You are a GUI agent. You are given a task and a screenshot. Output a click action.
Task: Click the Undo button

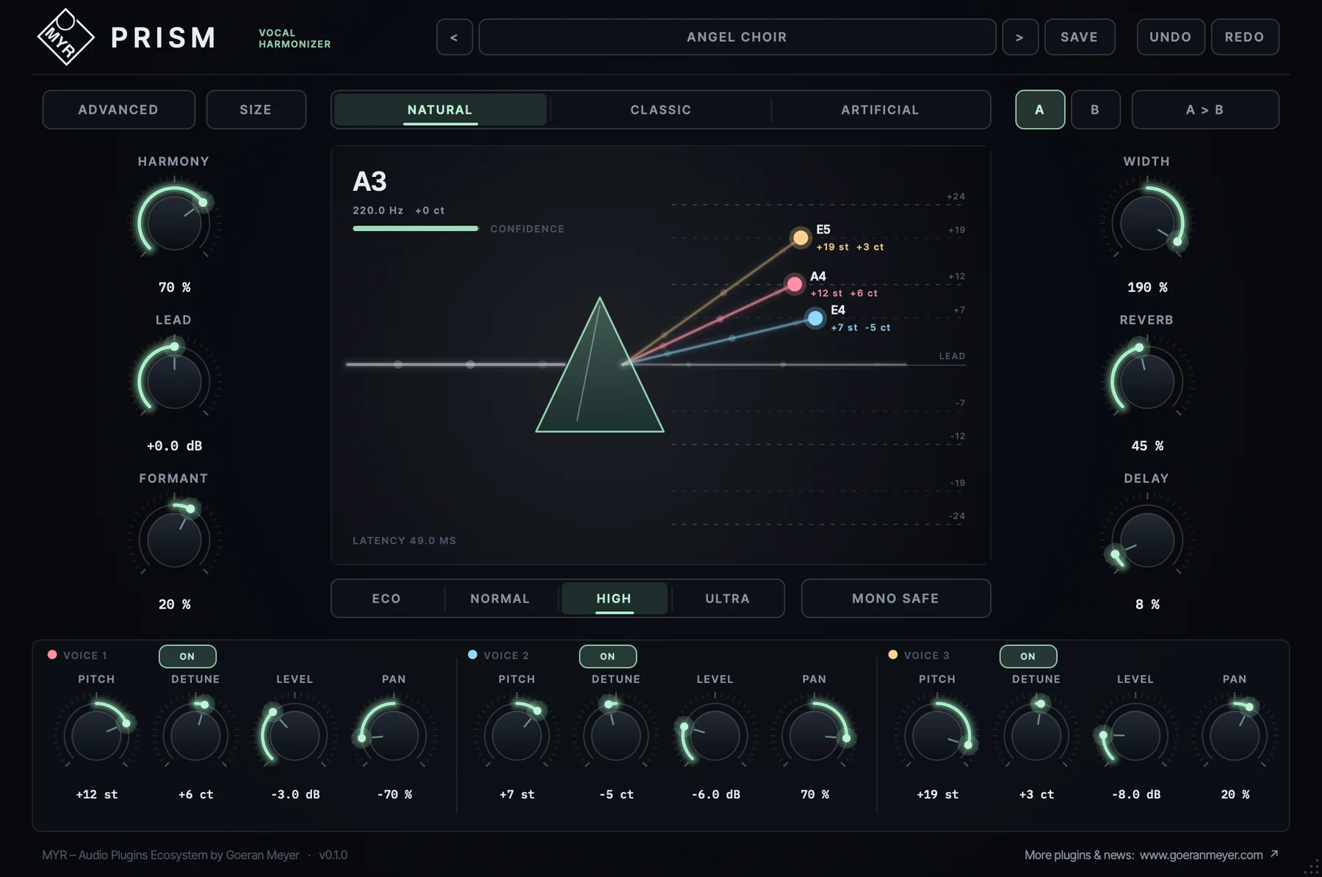(1171, 37)
